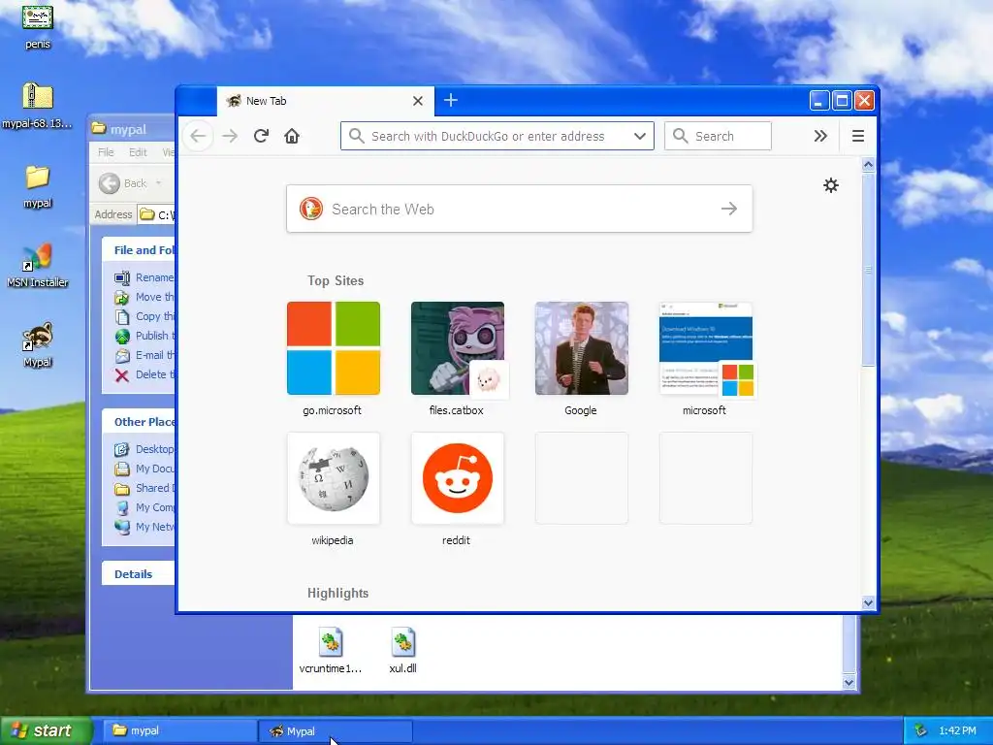Click the browser vertical scrollbar thumb

tap(868, 270)
